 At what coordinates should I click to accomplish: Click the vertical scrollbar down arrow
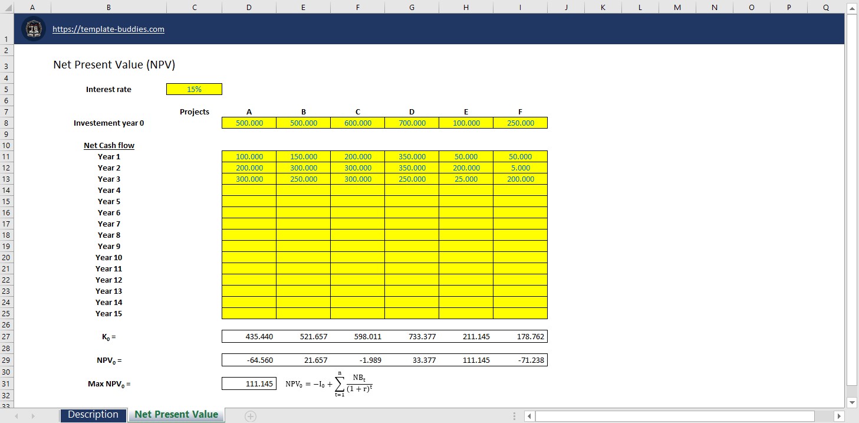tap(852, 402)
